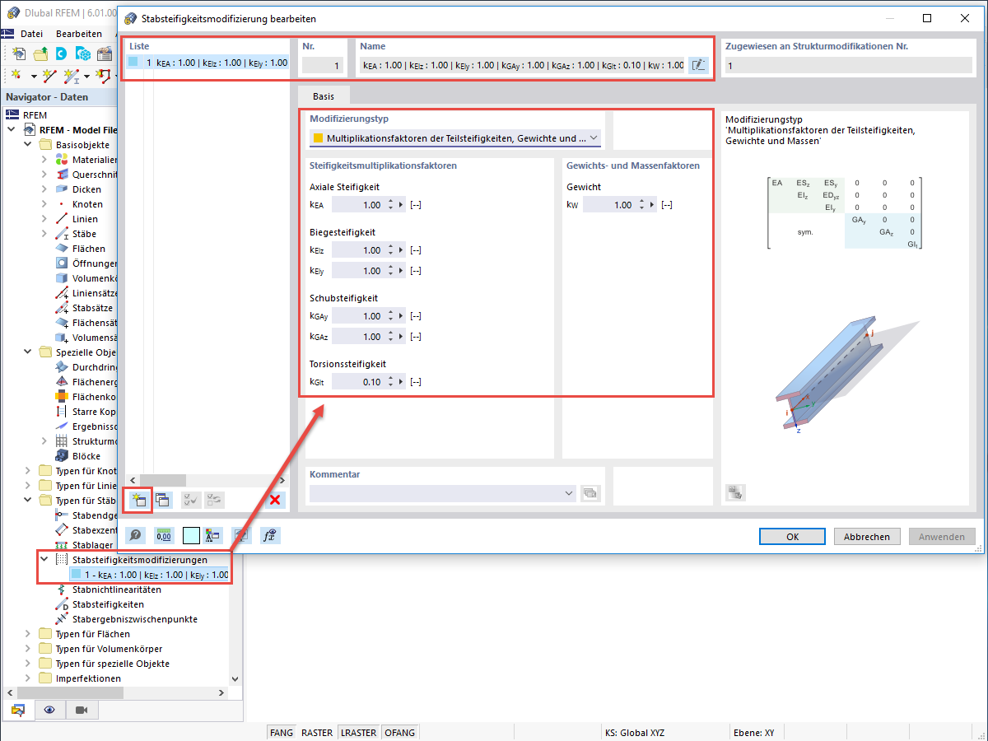Cancel the dialog via Abbrechen

point(867,536)
